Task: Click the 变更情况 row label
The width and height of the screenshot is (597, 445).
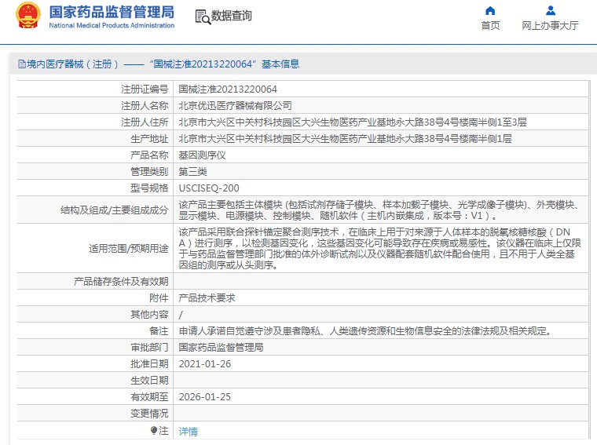Action: click(149, 414)
